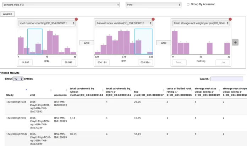Viewport: 247px width, 146px height.
Task: Click the Filtered Results heading
Action: point(10,73)
